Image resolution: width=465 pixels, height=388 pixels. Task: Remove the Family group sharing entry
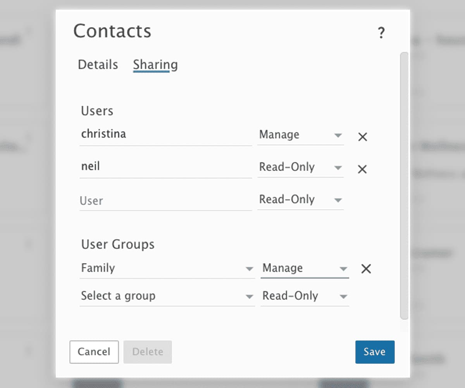[x=365, y=268]
